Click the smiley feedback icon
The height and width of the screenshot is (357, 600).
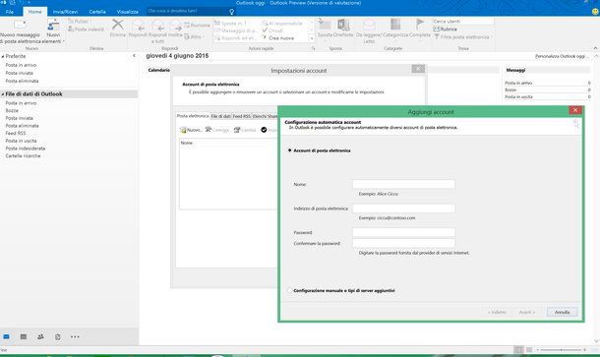coord(595,12)
